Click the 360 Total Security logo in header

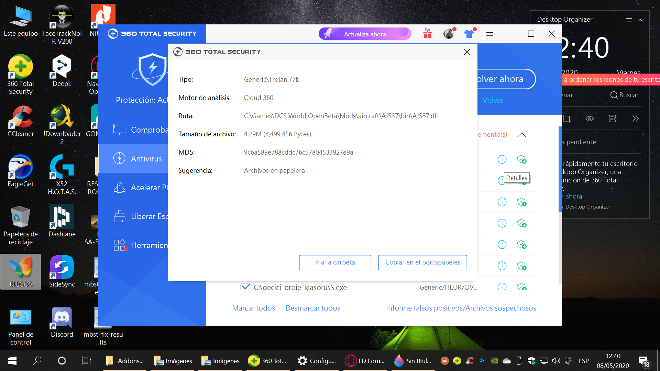pos(152,34)
